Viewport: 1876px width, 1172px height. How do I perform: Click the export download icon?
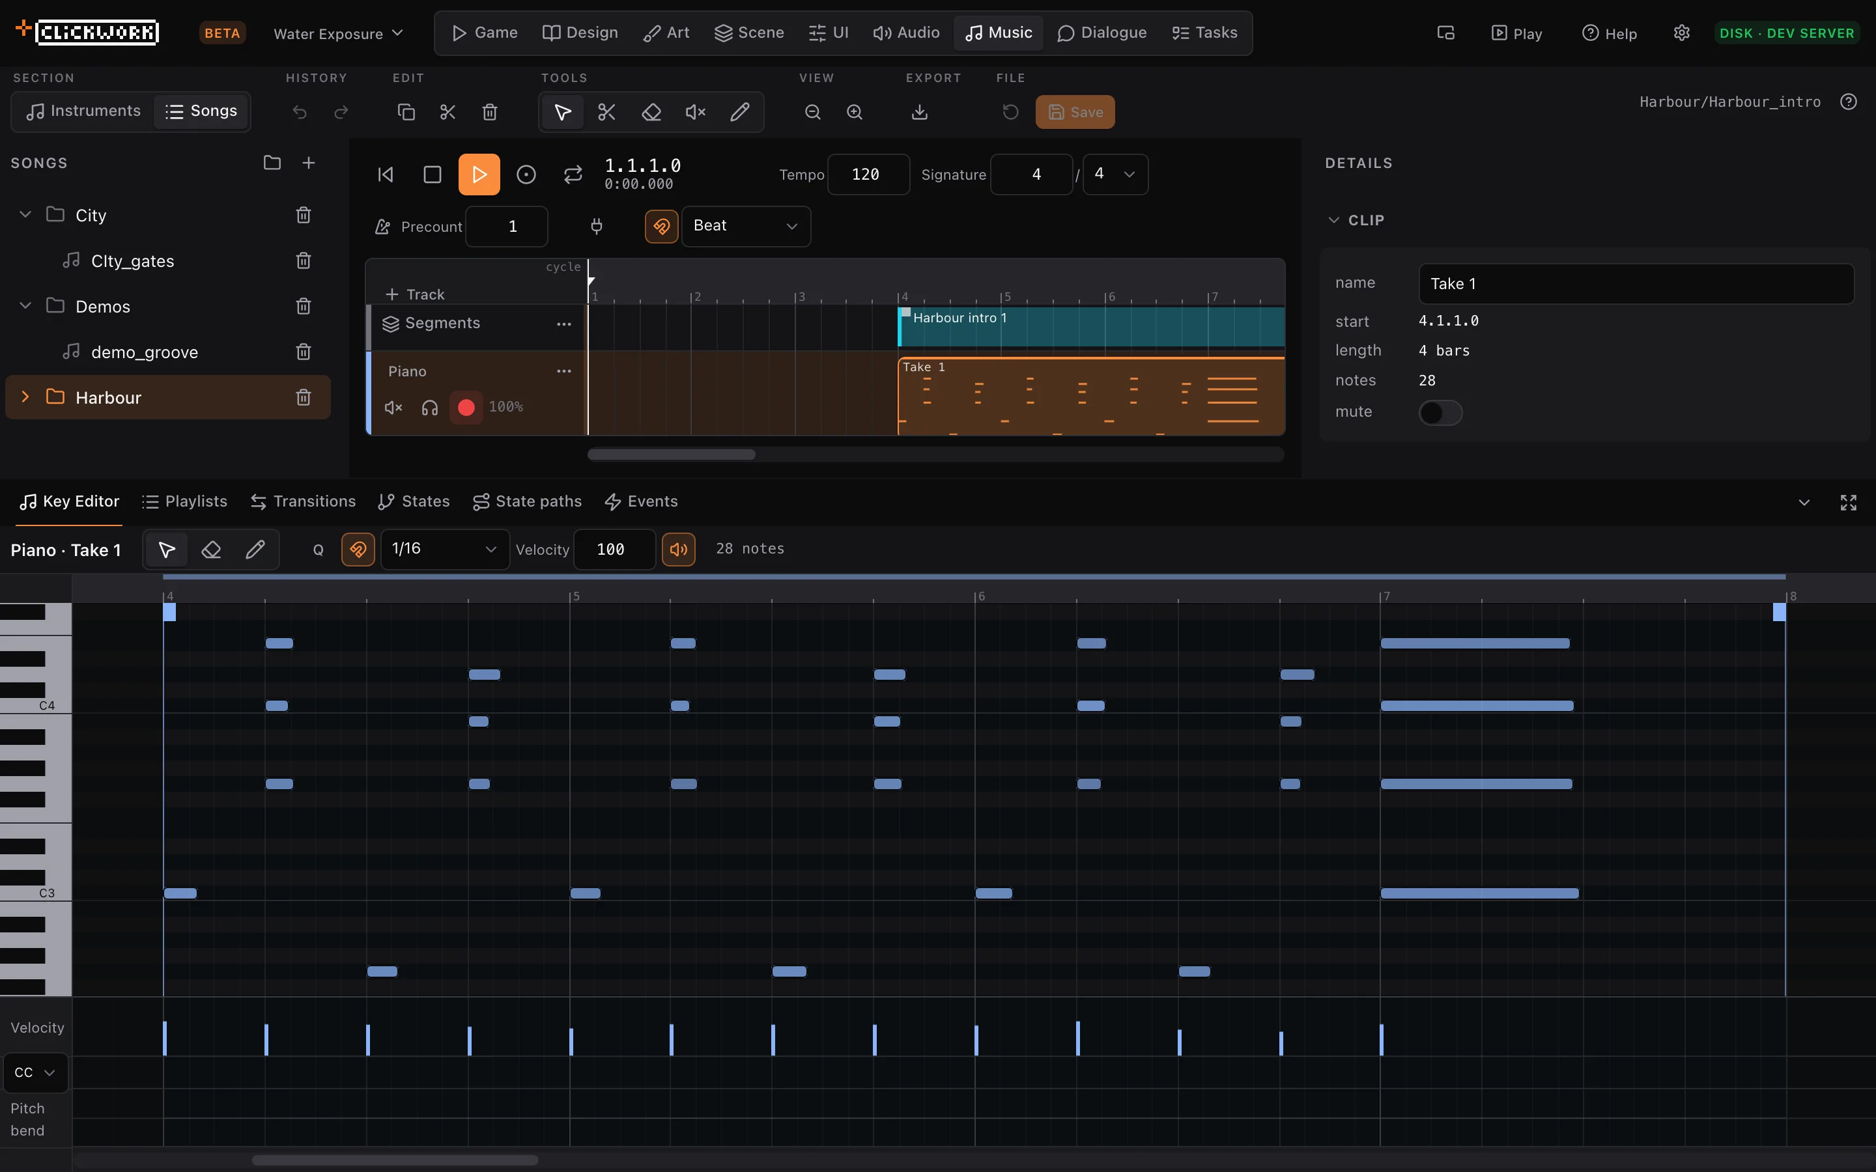(x=919, y=113)
